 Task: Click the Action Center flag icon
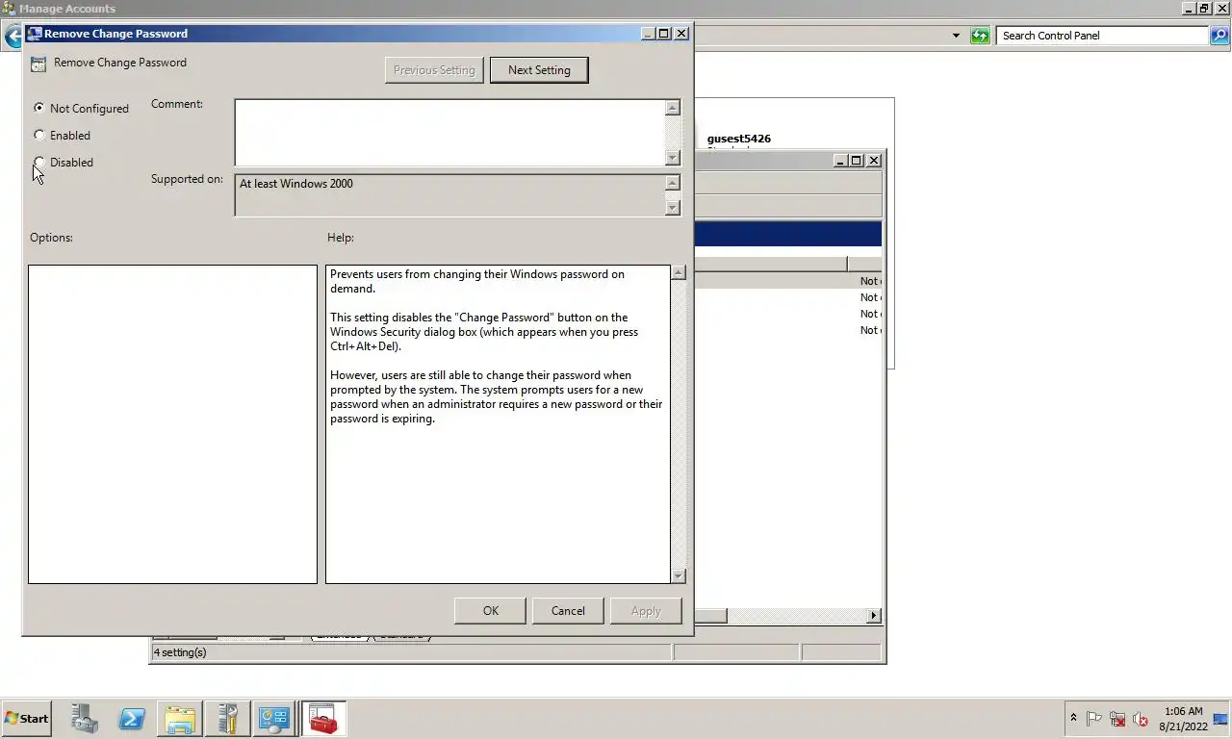[1094, 719]
